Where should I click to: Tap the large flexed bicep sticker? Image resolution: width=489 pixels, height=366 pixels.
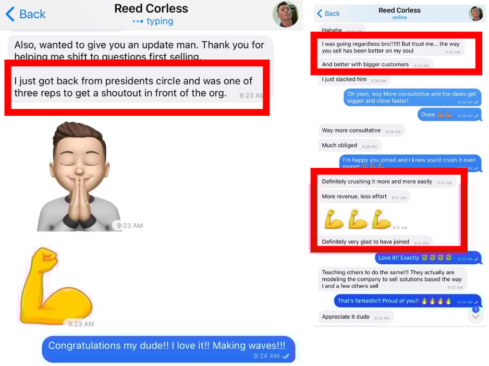[x=55, y=286]
